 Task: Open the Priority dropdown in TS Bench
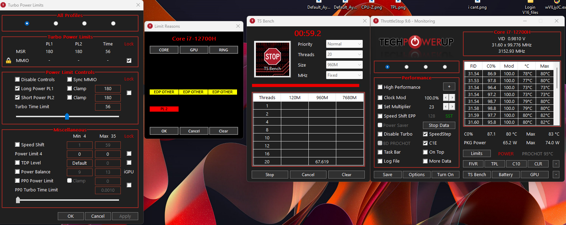344,44
